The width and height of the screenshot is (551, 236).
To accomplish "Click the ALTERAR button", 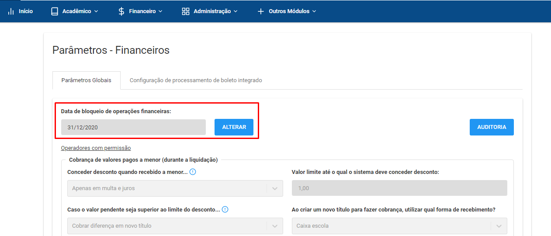I will 234,127.
